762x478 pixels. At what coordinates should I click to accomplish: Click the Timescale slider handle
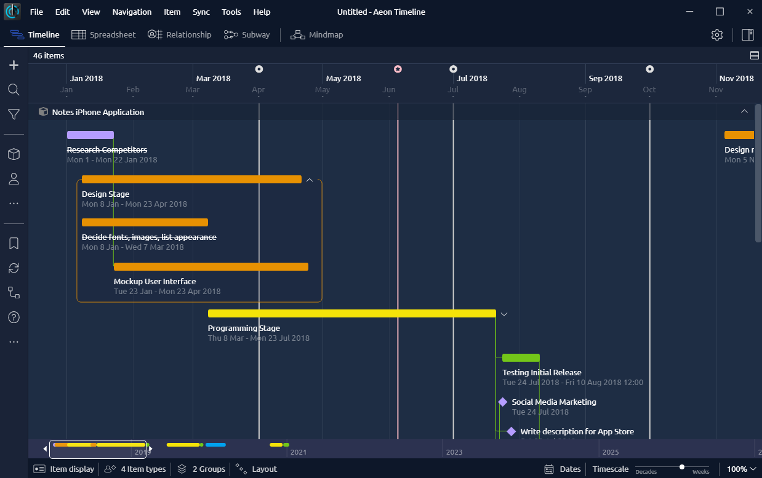682,467
